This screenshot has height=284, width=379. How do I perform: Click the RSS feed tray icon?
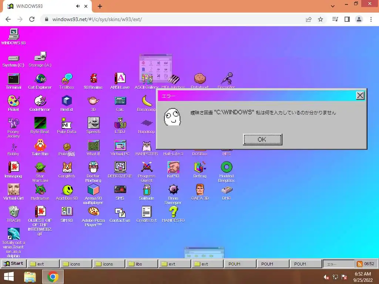tap(360, 264)
